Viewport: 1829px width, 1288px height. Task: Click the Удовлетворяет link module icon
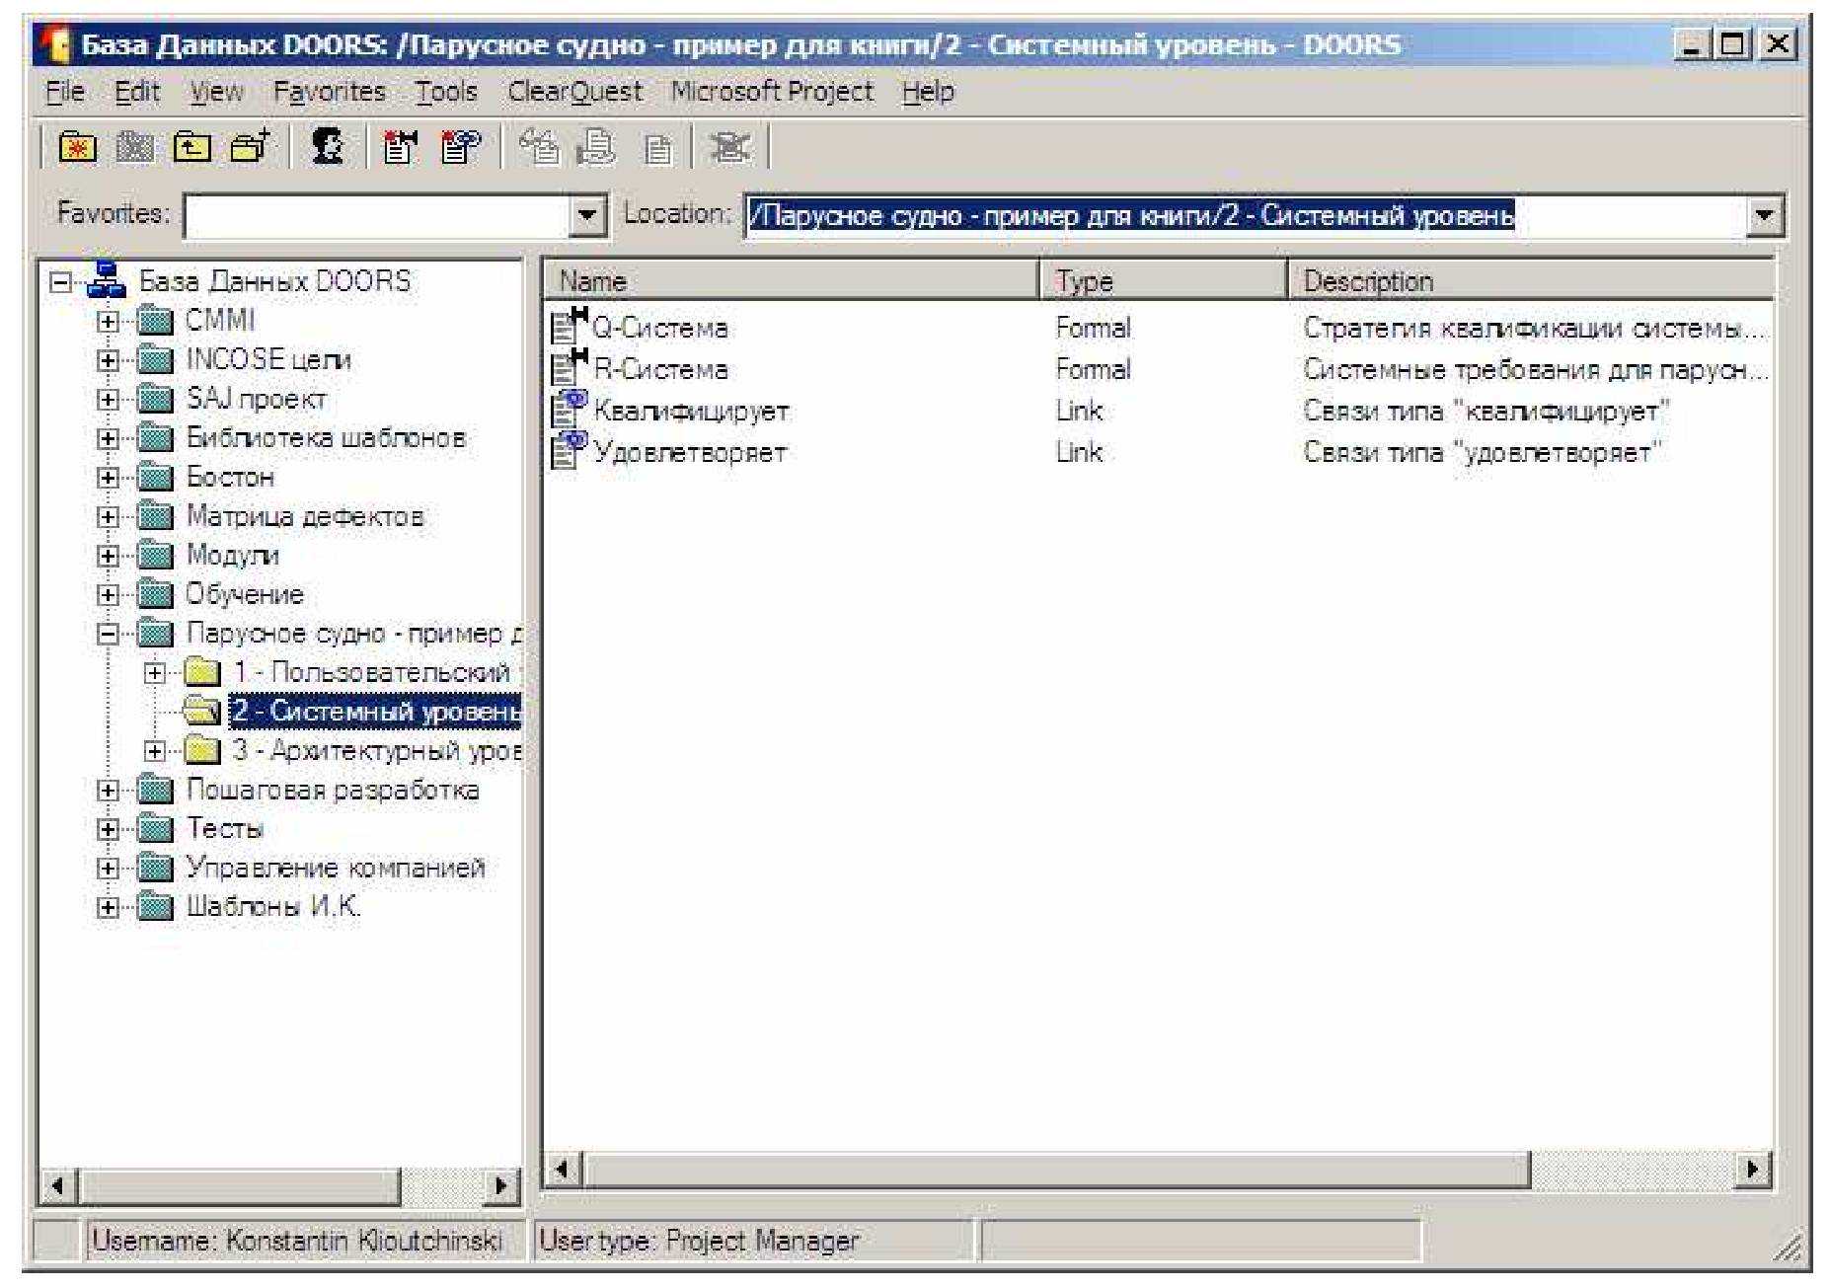coord(569,451)
